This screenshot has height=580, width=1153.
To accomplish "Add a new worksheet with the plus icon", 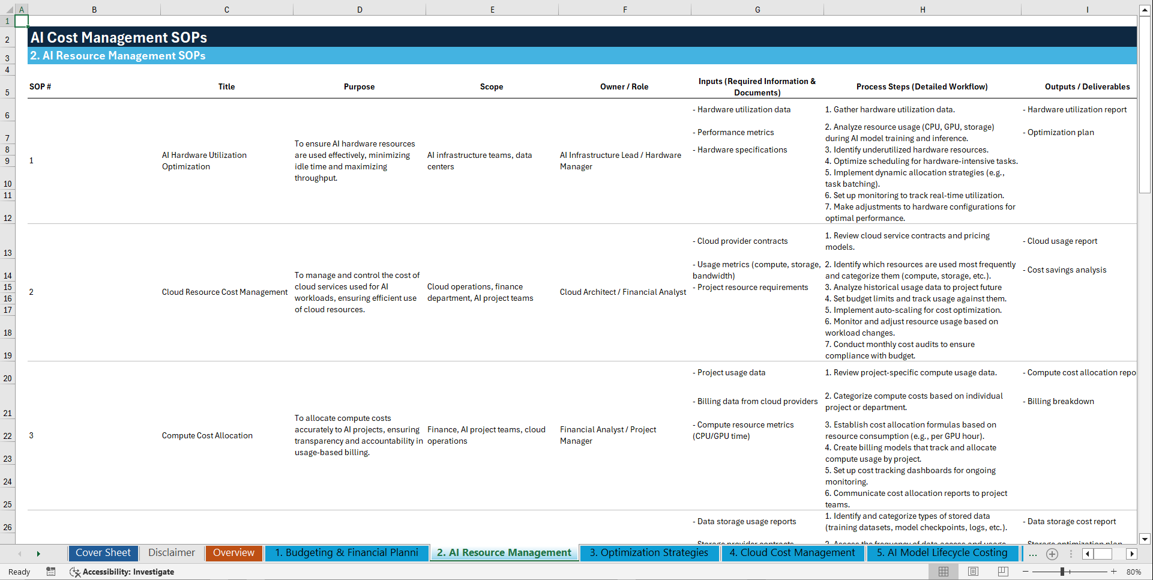I will [x=1052, y=554].
